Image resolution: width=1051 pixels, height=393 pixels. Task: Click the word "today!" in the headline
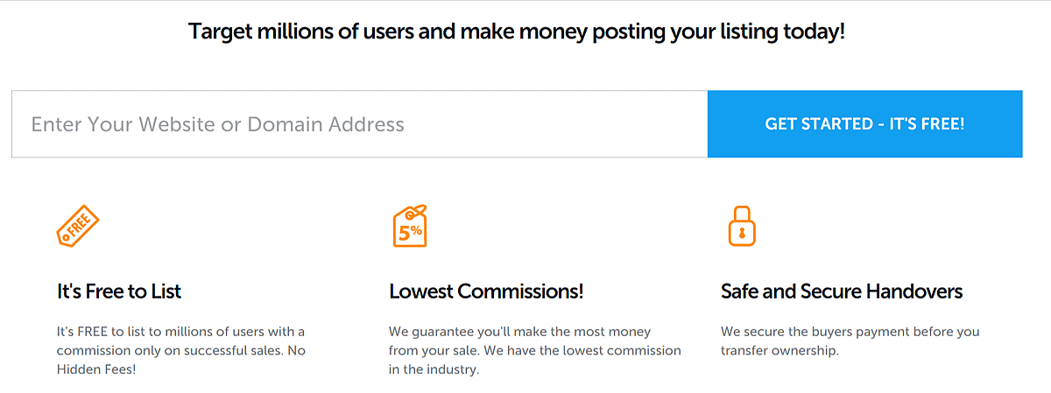coord(816,33)
